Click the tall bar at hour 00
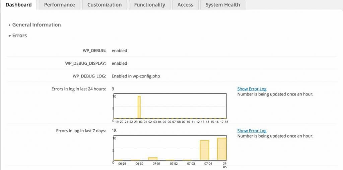Viewport: 343px width, 170px height. click(x=139, y=107)
